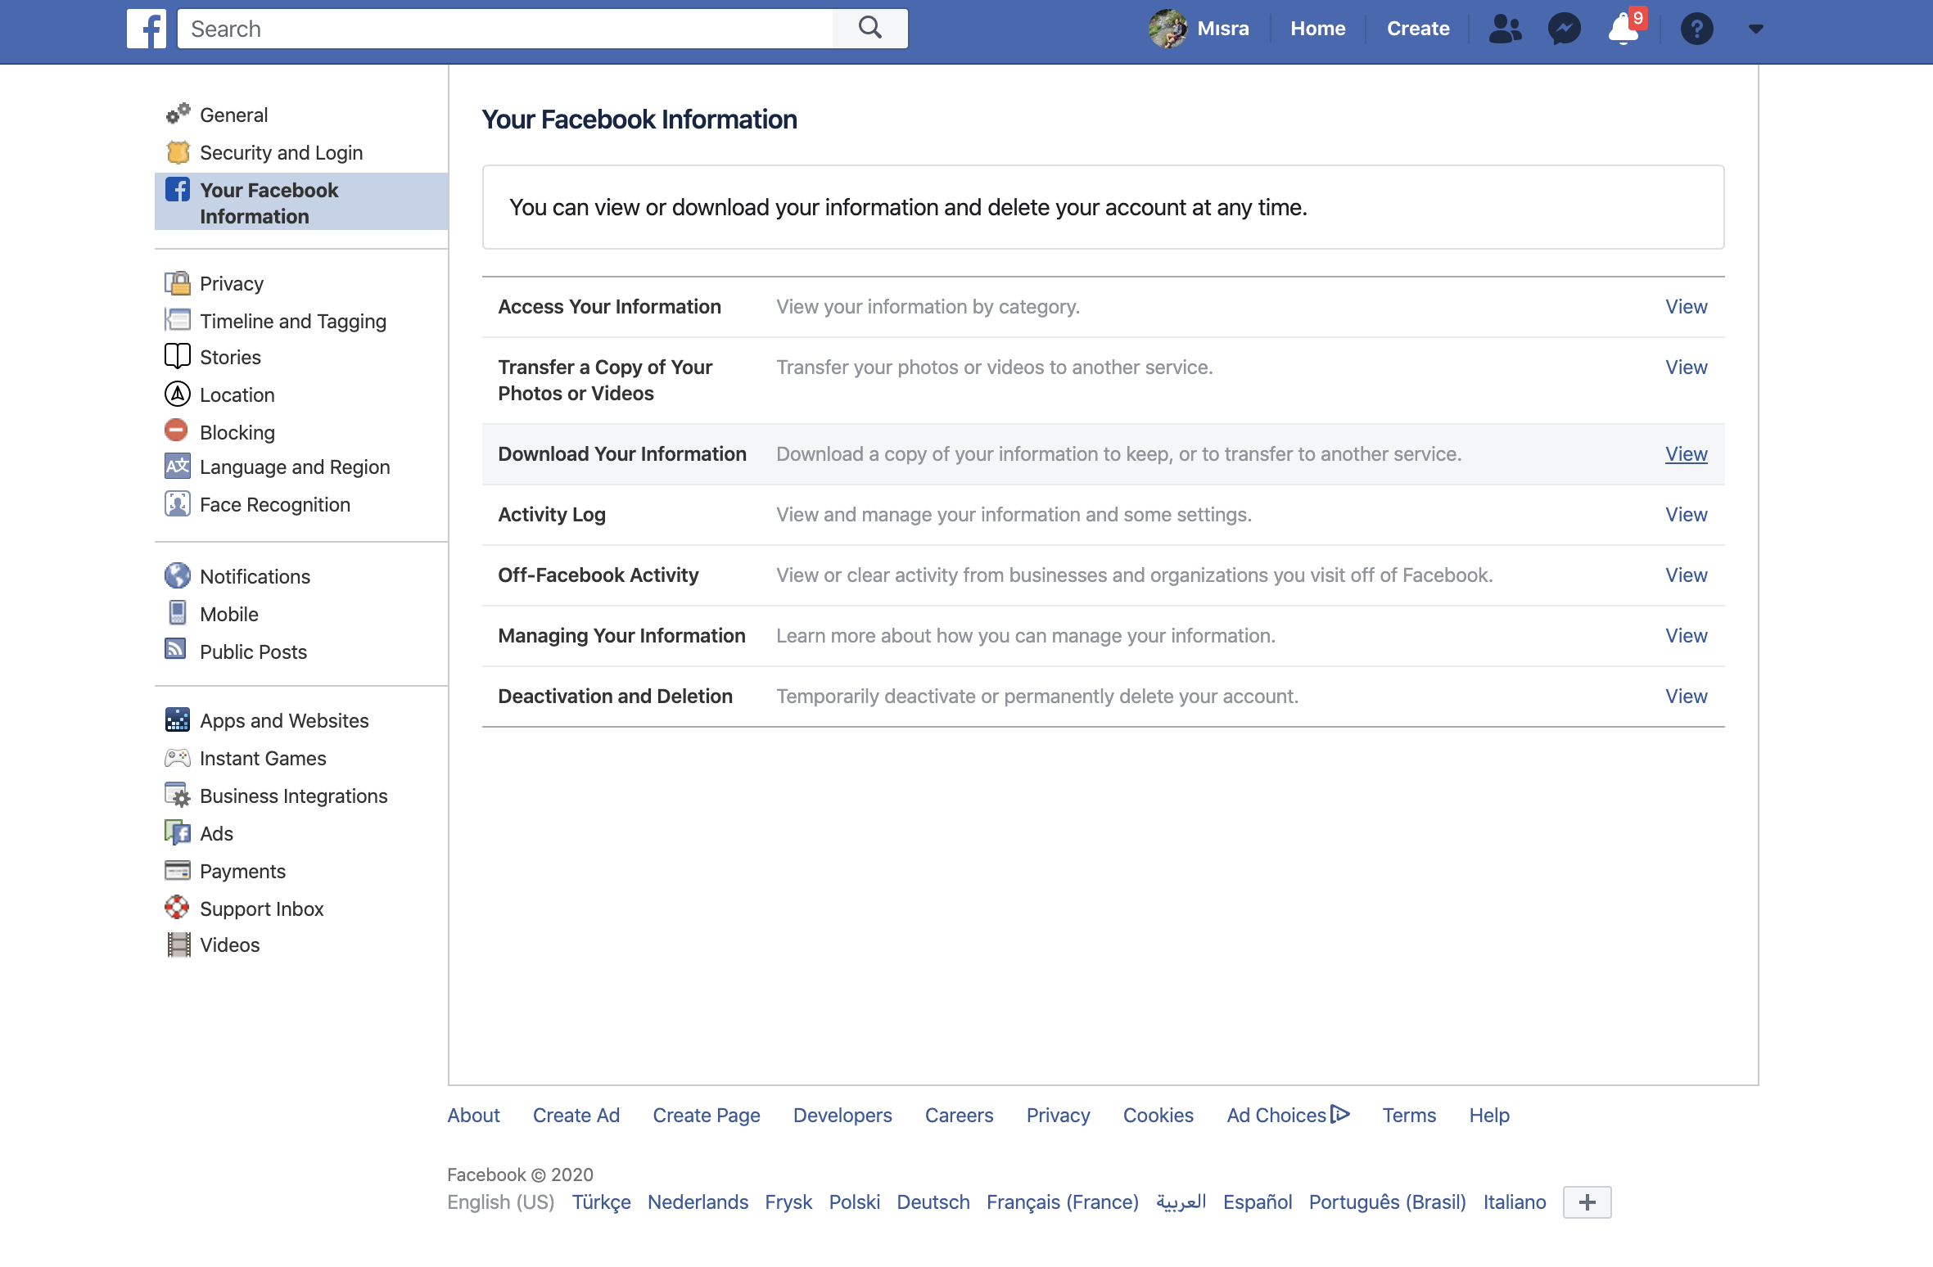Open Security and Login settings label
The height and width of the screenshot is (1267, 1933).
coord(281,152)
